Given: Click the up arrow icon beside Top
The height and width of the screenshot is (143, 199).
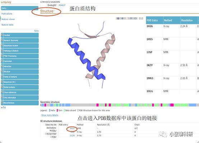Looking at the screenshot, I should [x=2, y=107].
